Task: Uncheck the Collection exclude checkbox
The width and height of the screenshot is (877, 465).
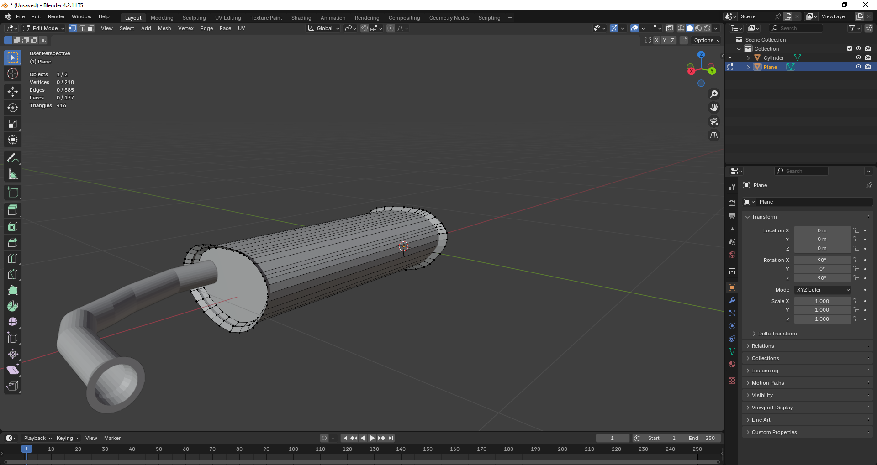Action: (850, 48)
